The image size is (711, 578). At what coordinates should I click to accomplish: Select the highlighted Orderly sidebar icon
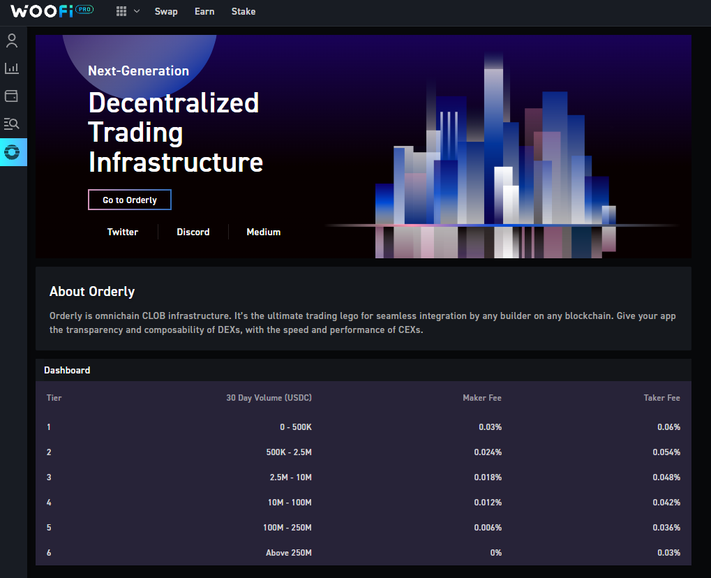12,151
